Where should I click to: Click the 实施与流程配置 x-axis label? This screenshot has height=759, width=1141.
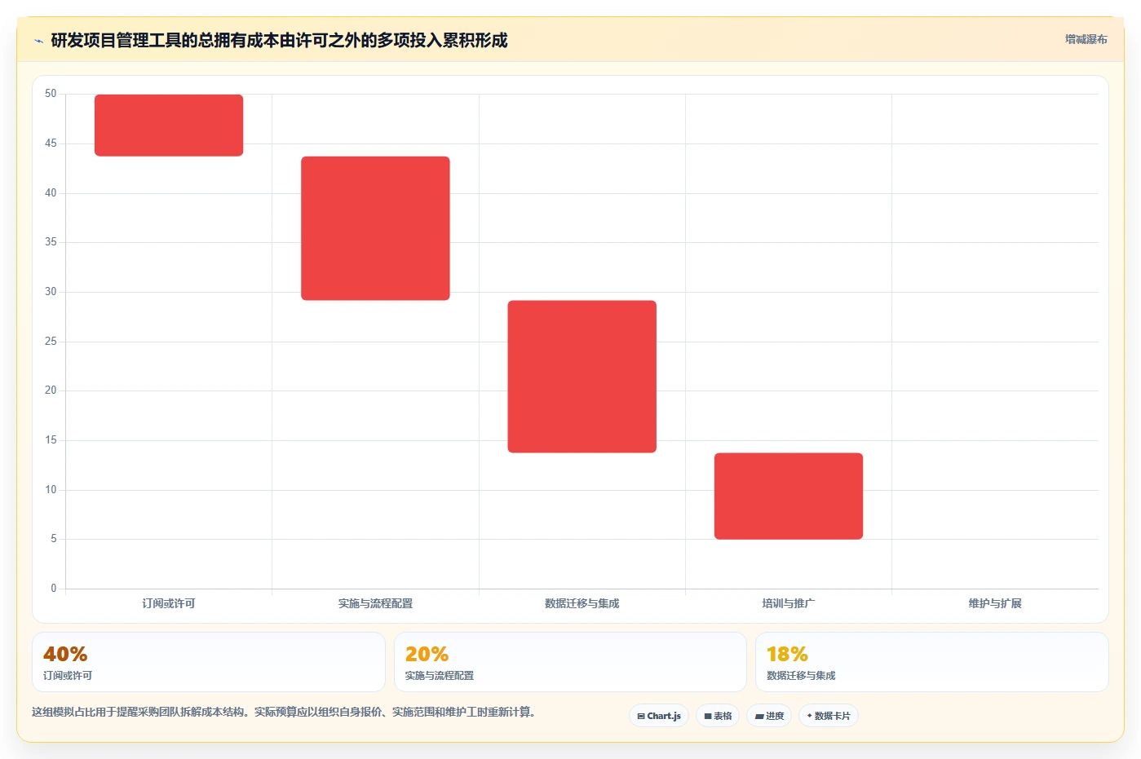pos(375,603)
